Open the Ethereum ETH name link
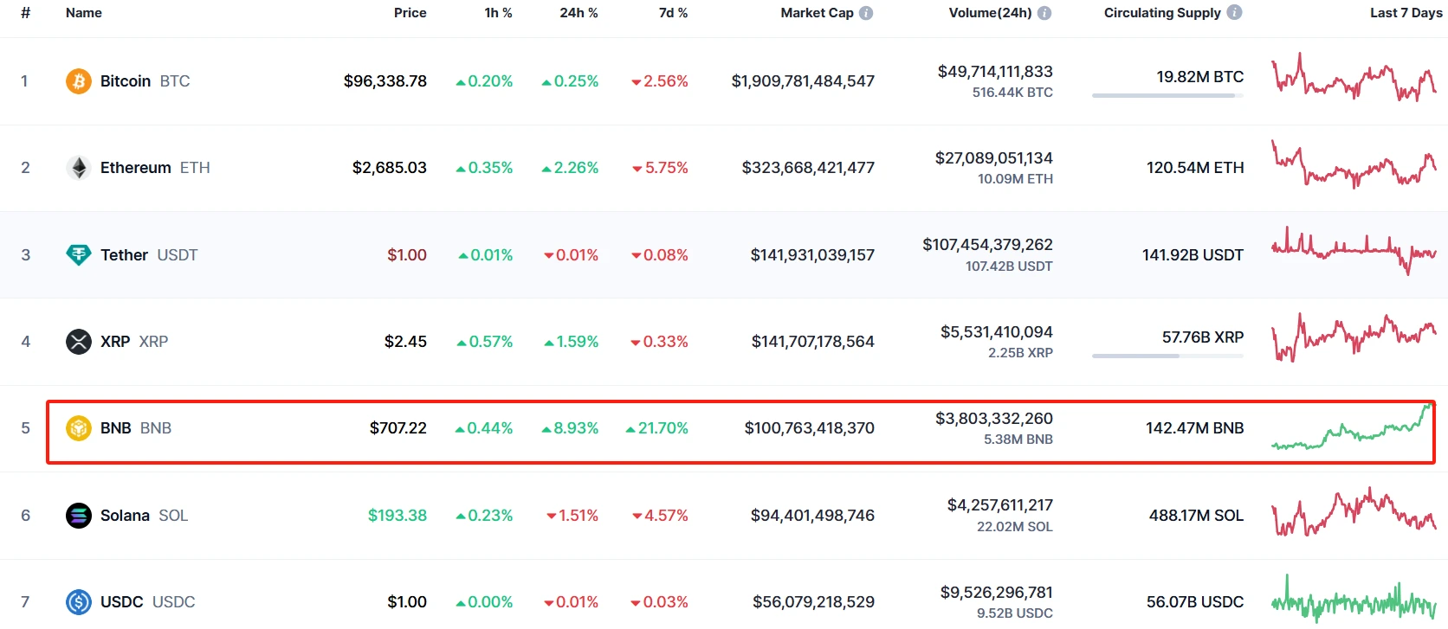 155,168
